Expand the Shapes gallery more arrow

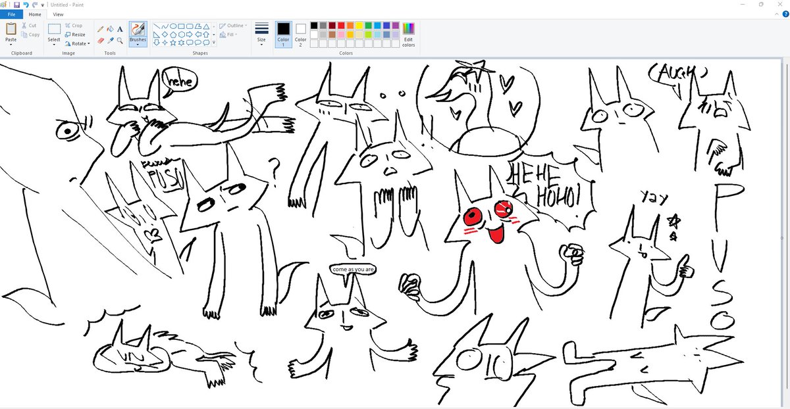pyautogui.click(x=214, y=43)
